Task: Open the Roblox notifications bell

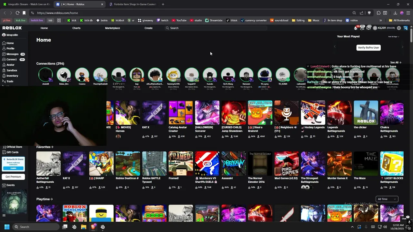Action: pyautogui.click(x=356, y=28)
